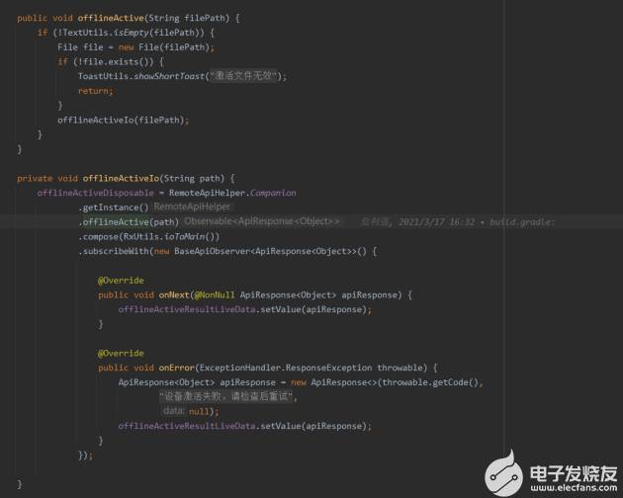623x498 pixels.
Task: Click the return keyword
Action: pyautogui.click(x=95, y=91)
